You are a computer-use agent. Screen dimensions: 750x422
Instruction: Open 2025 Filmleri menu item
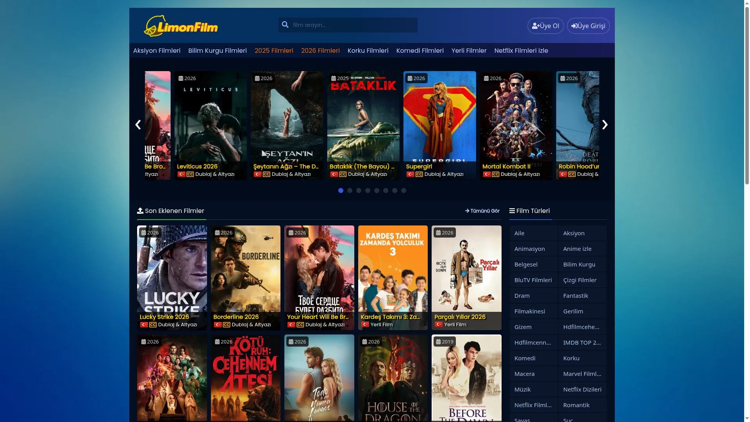tap(274, 50)
